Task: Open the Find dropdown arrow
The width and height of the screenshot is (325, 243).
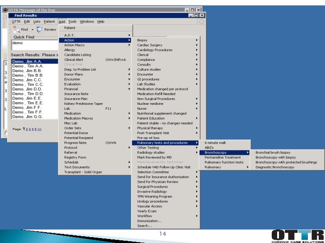Action: pyautogui.click(x=32, y=30)
